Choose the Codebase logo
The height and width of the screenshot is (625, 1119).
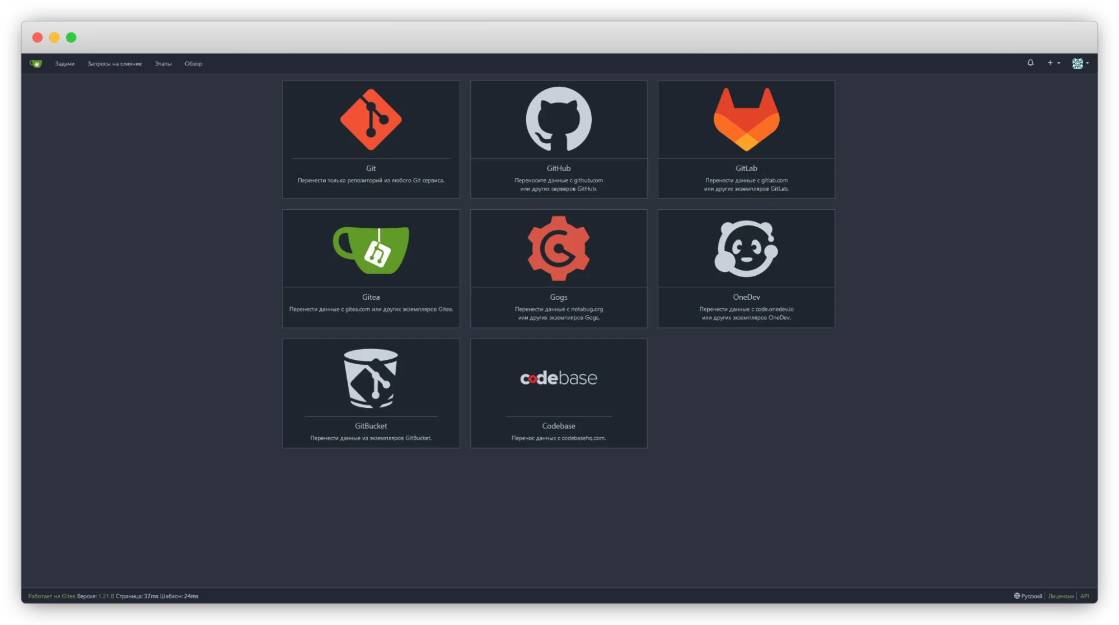(558, 378)
